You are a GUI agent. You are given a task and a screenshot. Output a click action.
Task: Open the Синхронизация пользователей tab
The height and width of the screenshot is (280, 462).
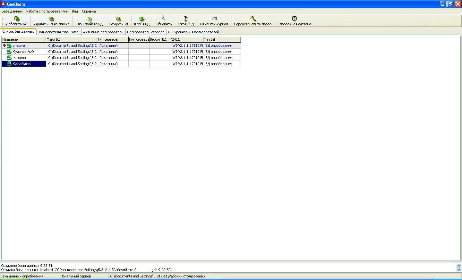193,32
